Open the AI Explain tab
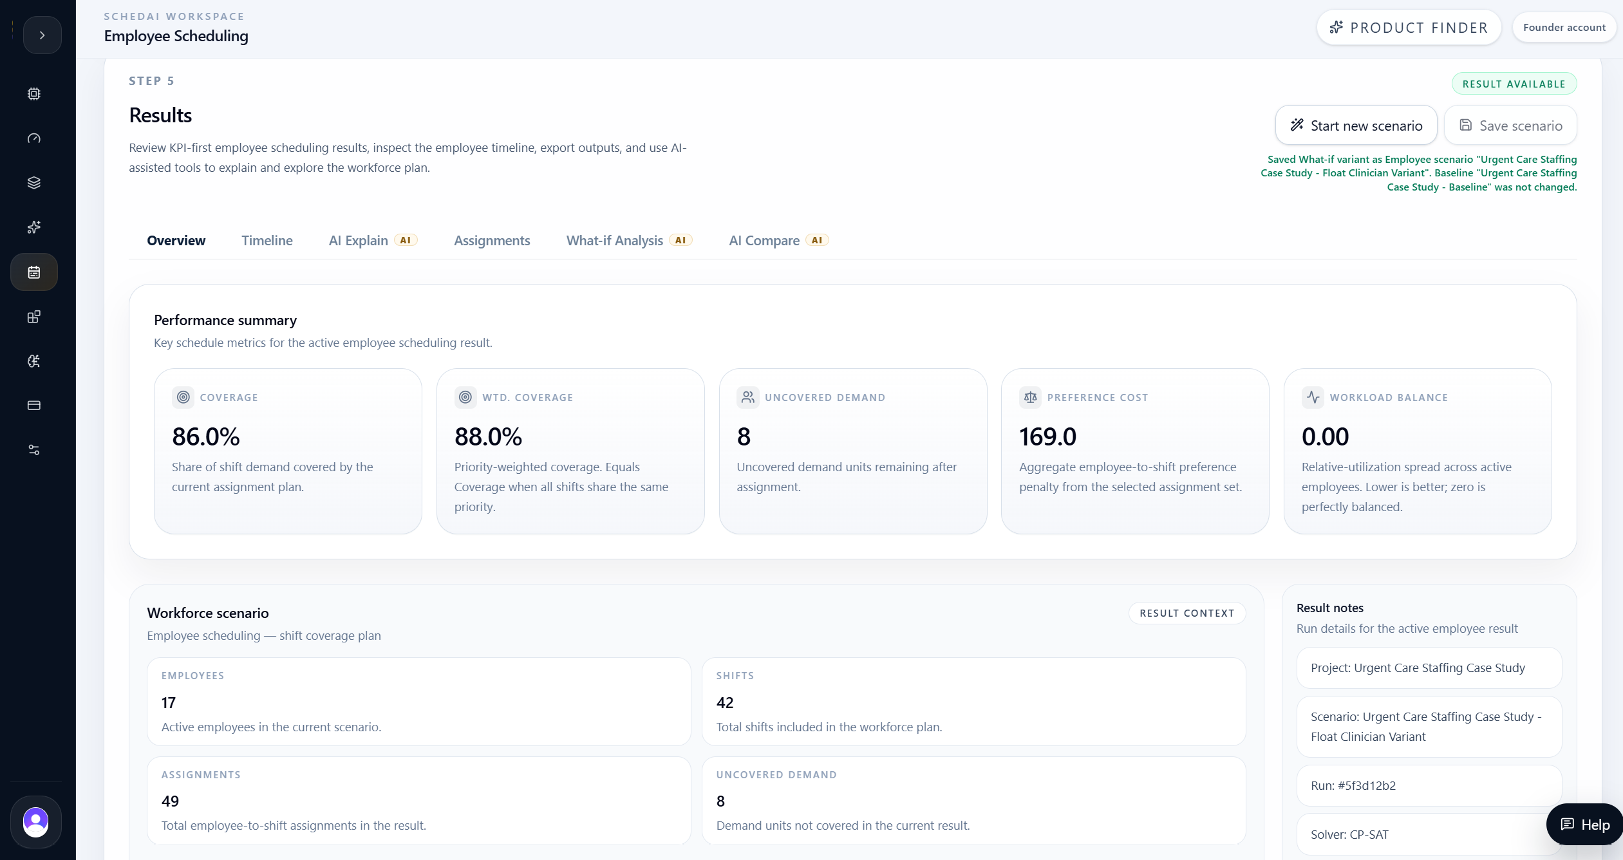The image size is (1623, 860). point(373,241)
